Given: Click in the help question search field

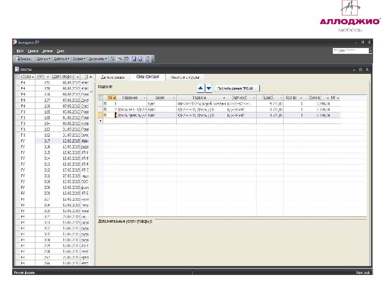Looking at the screenshot, I should point(351,51).
